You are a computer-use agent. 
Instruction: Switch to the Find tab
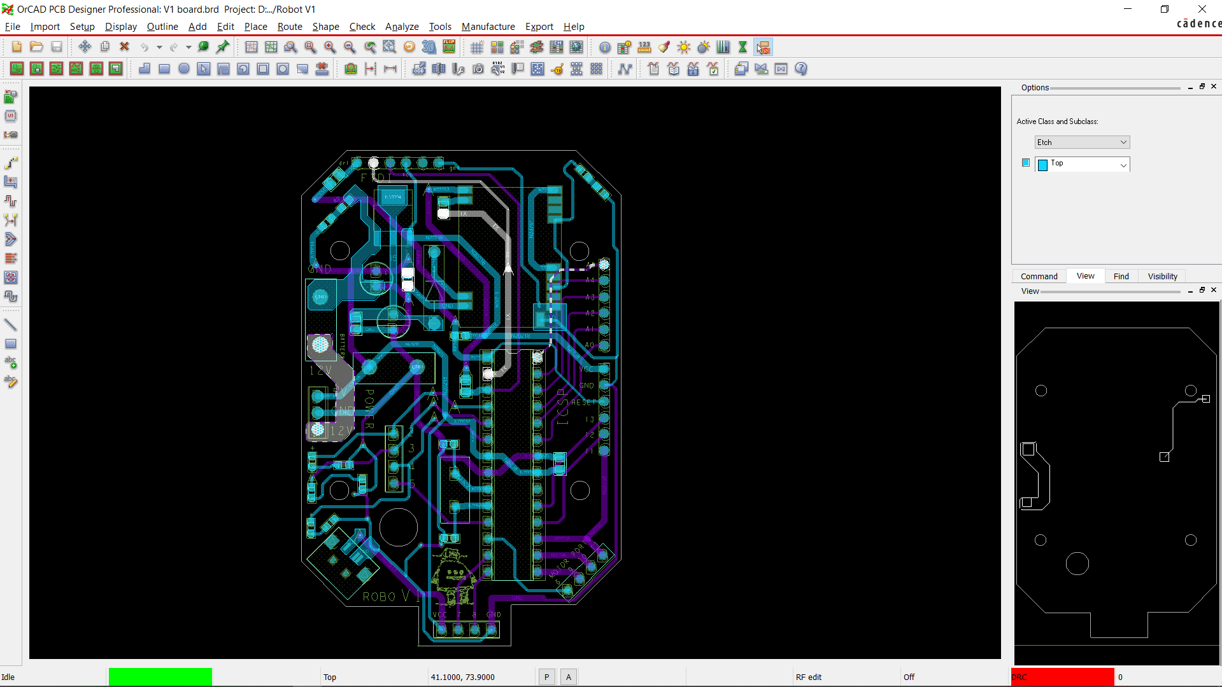click(1121, 276)
